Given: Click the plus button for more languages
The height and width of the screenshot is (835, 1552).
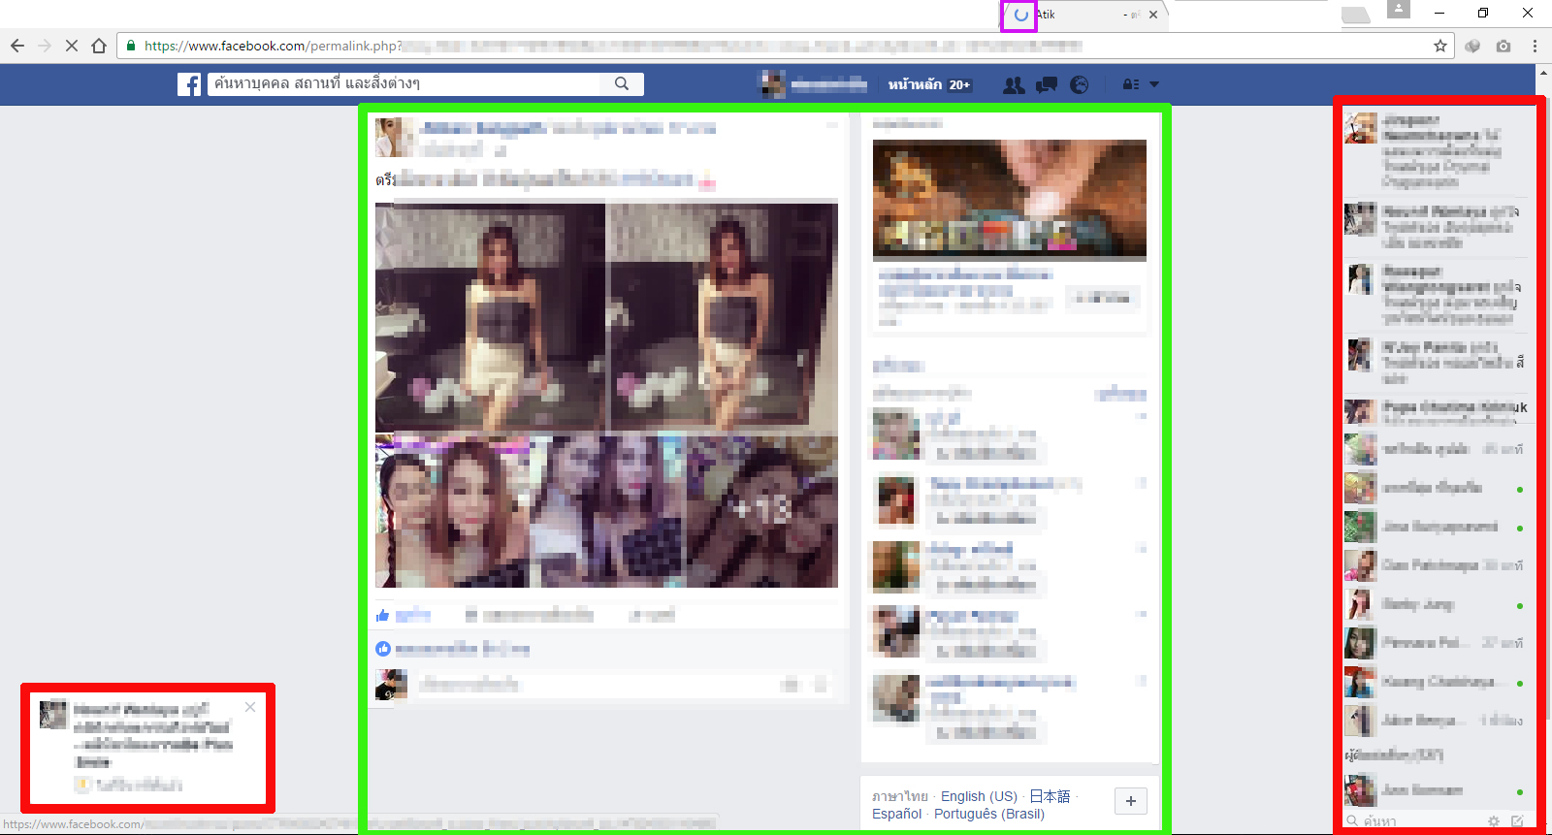Looking at the screenshot, I should click(1131, 801).
